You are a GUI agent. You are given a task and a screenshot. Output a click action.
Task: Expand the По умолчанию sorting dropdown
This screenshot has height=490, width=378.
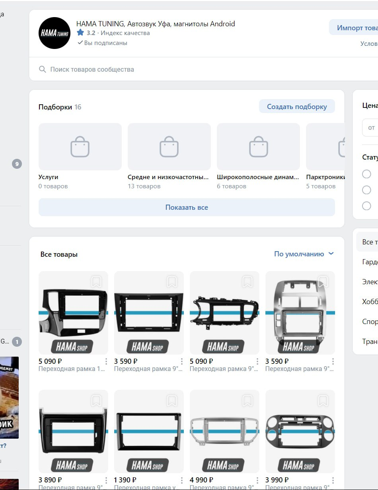pos(304,254)
